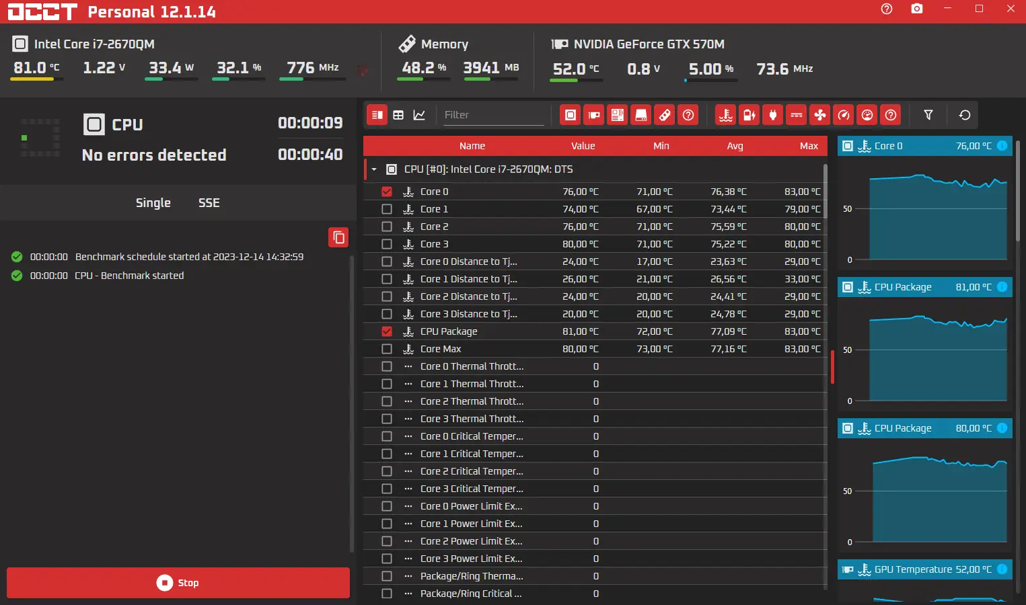Tick the Core 1 Critical Temper... checkbox
This screenshot has width=1026, height=605.
(x=387, y=454)
